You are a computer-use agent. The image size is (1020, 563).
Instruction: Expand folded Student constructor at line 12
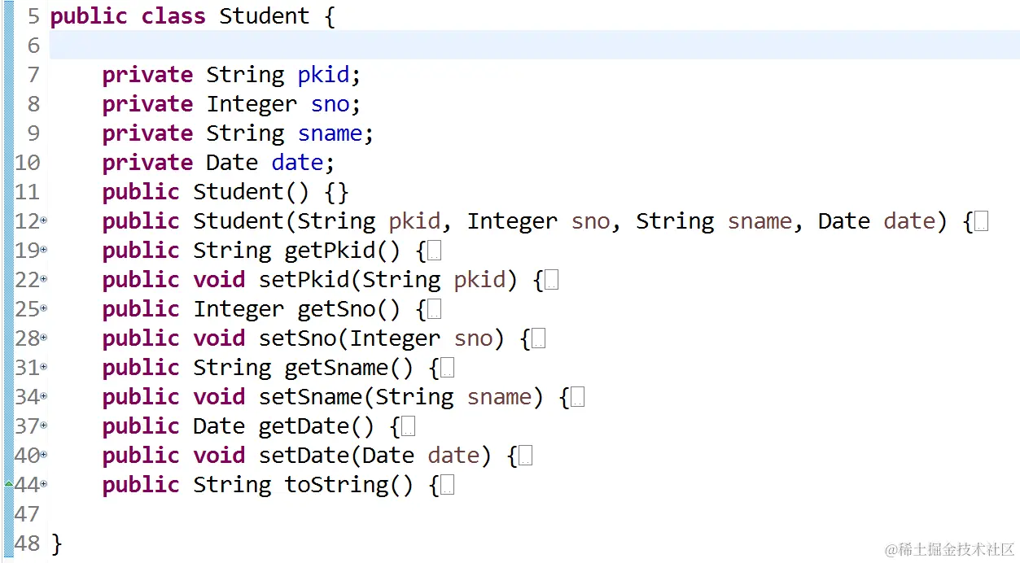point(44,221)
